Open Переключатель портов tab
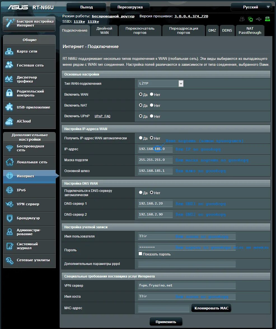Screen dimensions: 276x329 140,30
